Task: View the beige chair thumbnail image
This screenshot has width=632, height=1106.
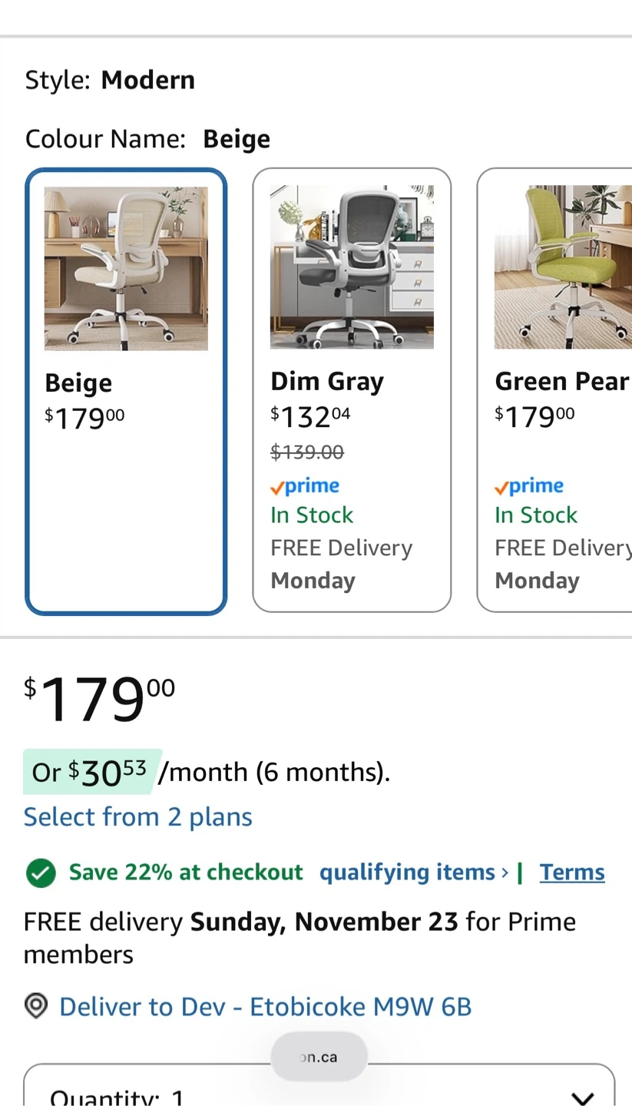Action: click(126, 269)
